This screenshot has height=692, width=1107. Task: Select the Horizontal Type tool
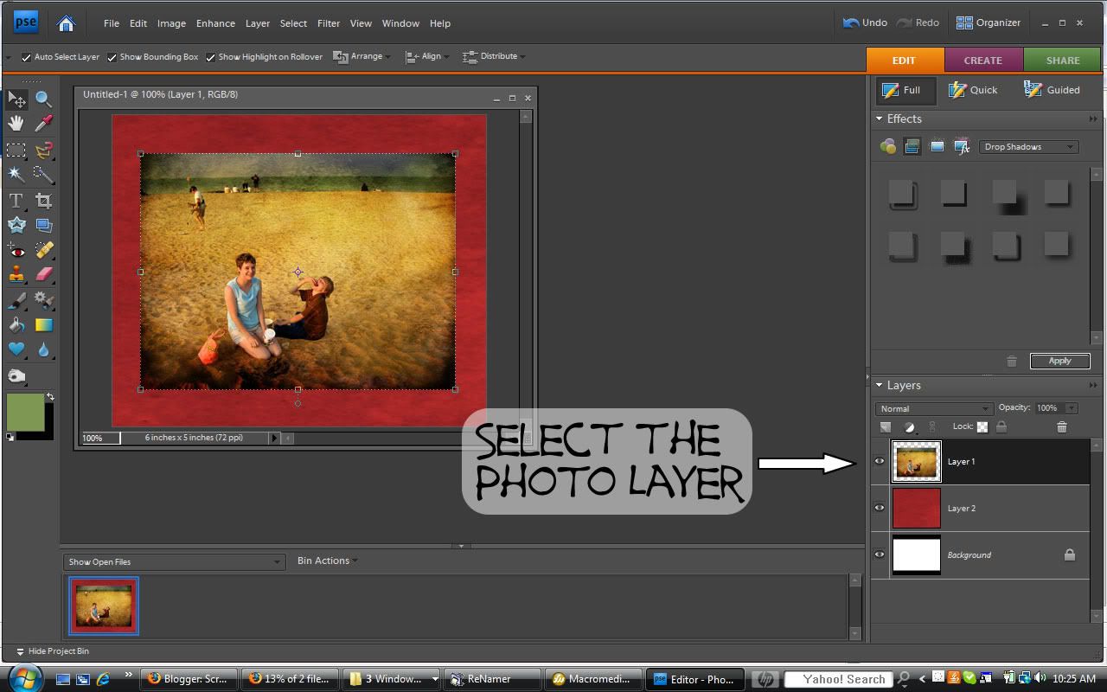click(x=16, y=201)
